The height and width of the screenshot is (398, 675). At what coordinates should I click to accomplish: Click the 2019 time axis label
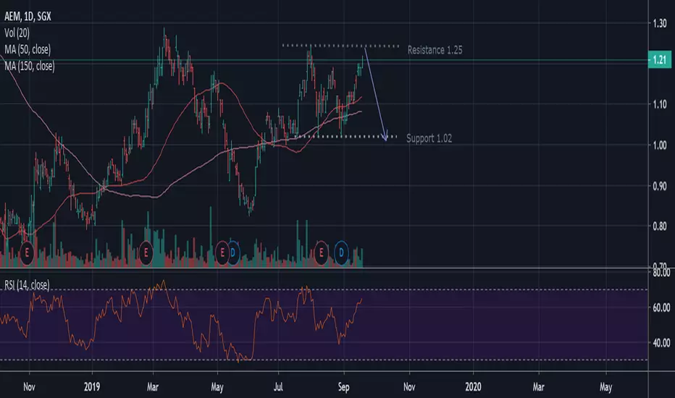pos(92,387)
